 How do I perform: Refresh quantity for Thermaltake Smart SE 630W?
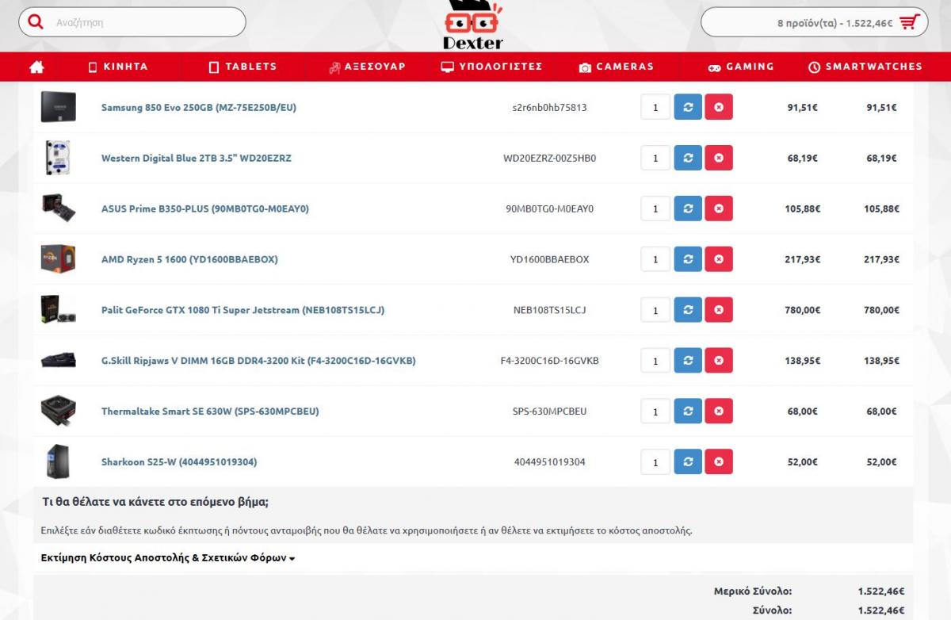pos(688,411)
